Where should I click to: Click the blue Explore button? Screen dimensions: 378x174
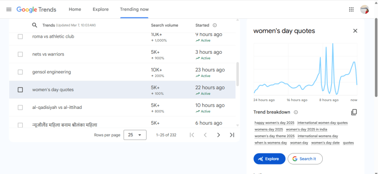pyautogui.click(x=269, y=159)
